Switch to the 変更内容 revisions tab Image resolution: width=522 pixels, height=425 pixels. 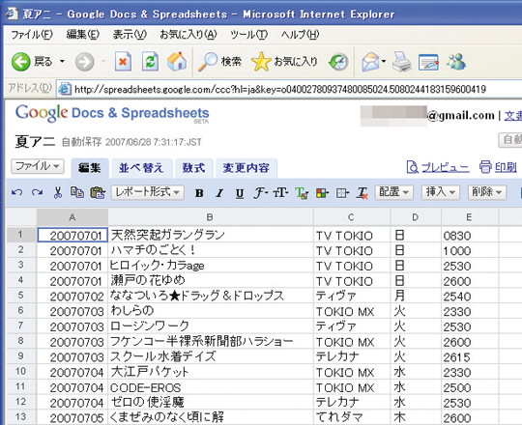tap(246, 168)
